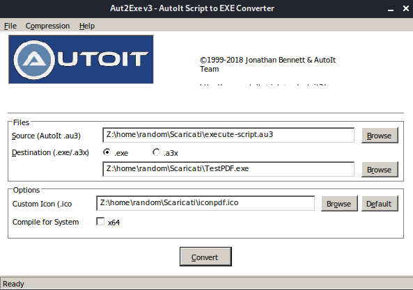
Task: Click the Custom Icon (.ico label
Action: pos(42,204)
